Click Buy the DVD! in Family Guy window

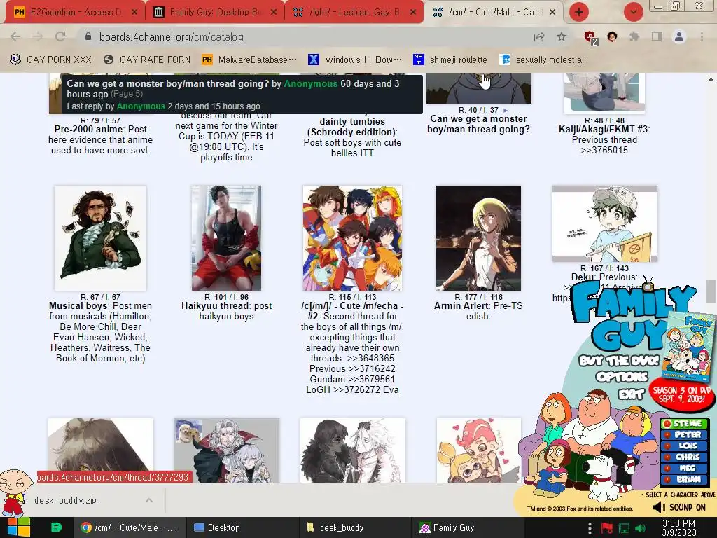pos(619,361)
